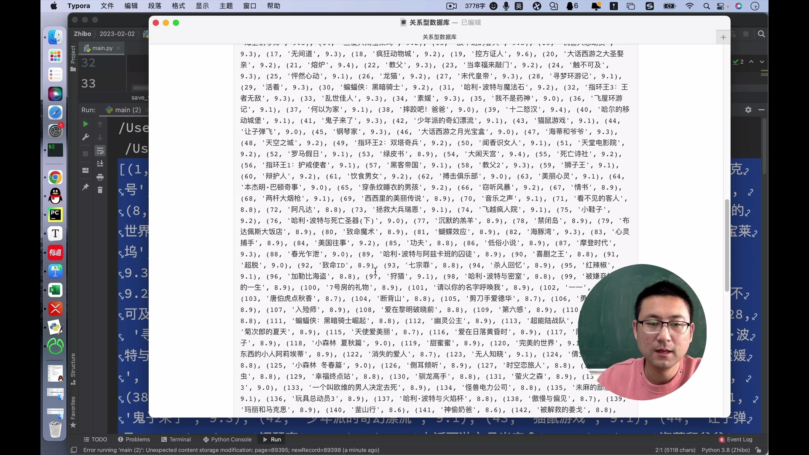The width and height of the screenshot is (809, 455).
Task: Switch to the Terminal tool tab
Action: [176, 439]
